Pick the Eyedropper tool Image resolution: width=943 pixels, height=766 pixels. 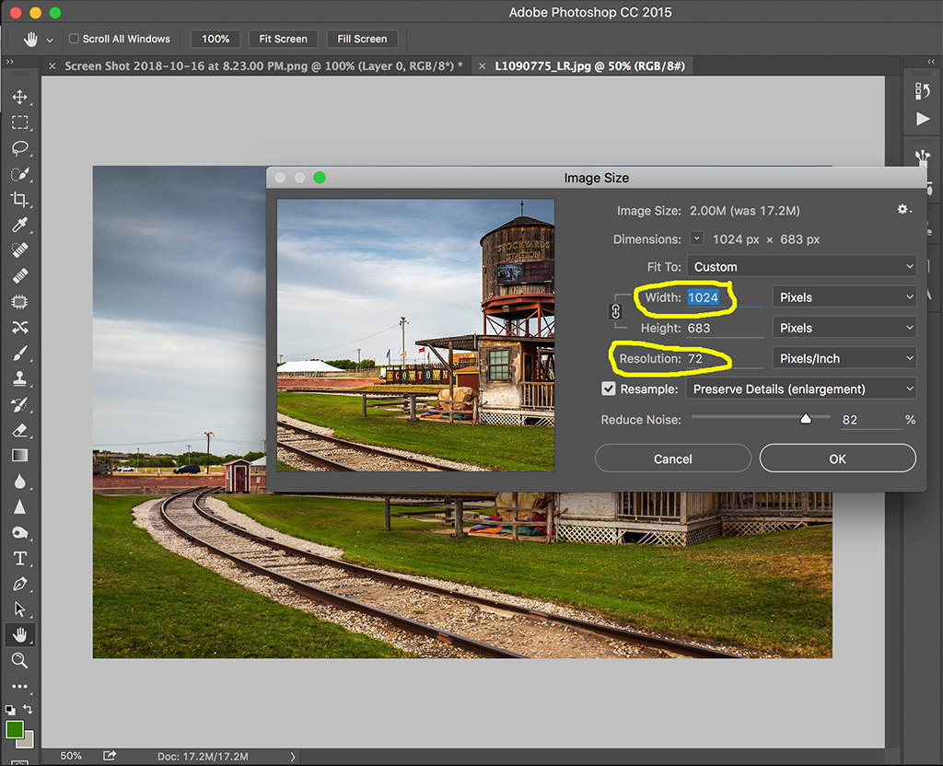click(x=19, y=226)
